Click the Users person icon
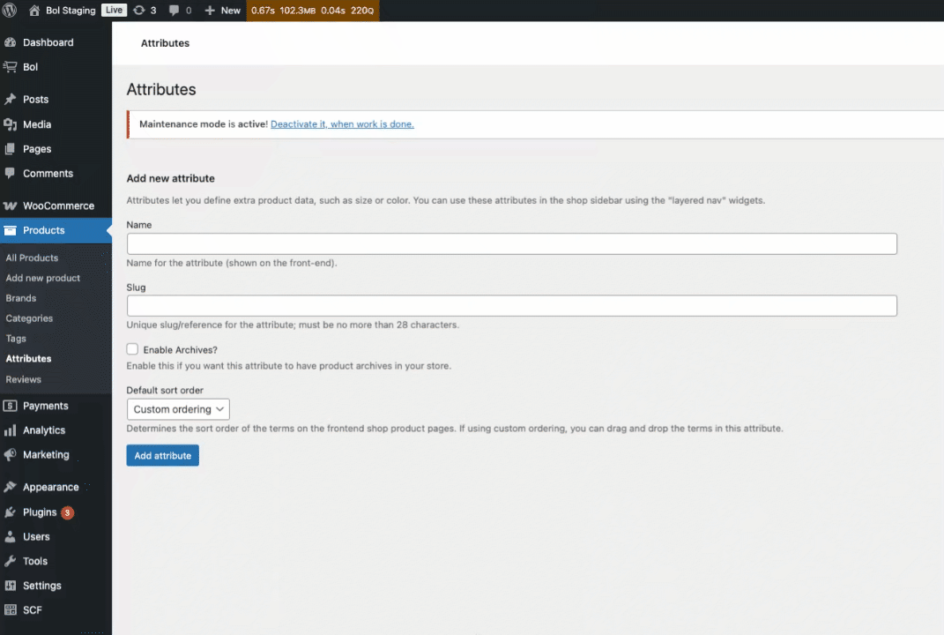944x635 pixels. tap(11, 537)
